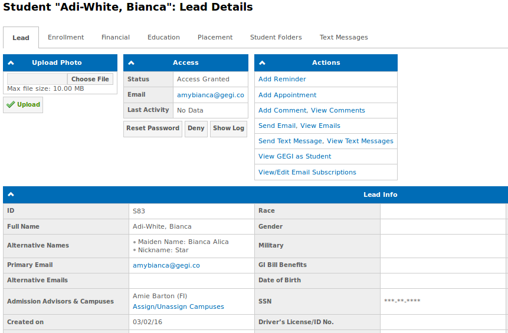The width and height of the screenshot is (508, 333).
Task: Click the Date of Birth label
Action: (x=280, y=281)
